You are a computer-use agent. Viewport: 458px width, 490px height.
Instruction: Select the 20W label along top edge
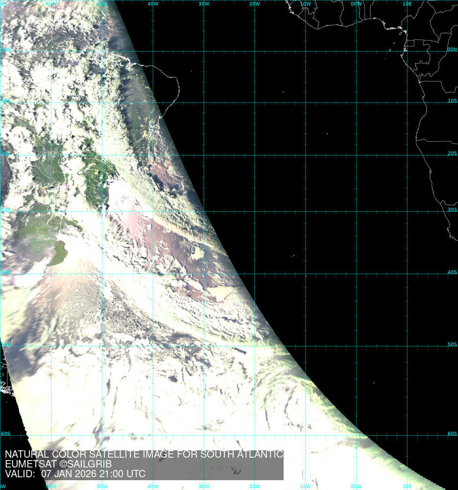click(254, 4)
